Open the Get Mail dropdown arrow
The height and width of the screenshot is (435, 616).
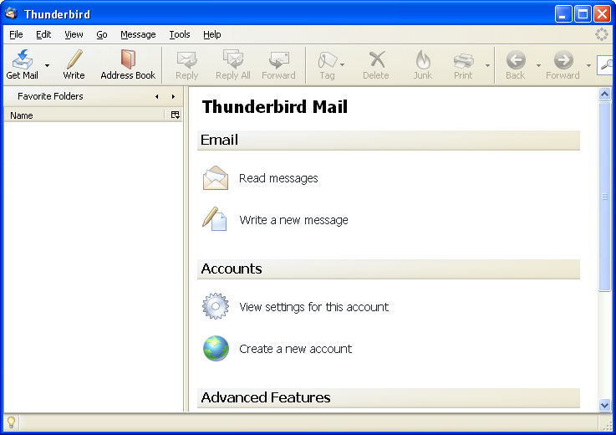pos(47,65)
